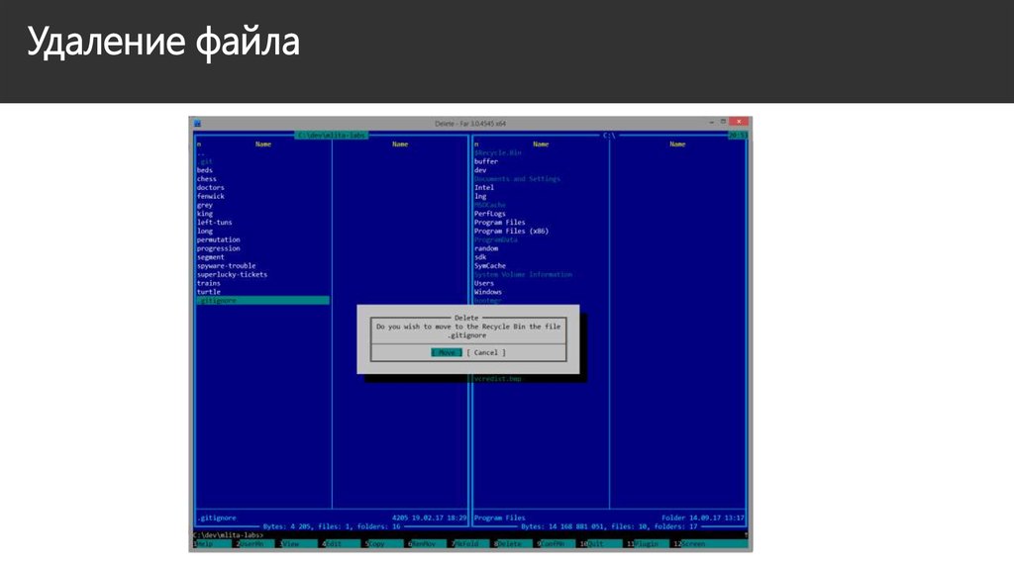
Task: Click the clock in the top-right corner
Action: click(738, 136)
